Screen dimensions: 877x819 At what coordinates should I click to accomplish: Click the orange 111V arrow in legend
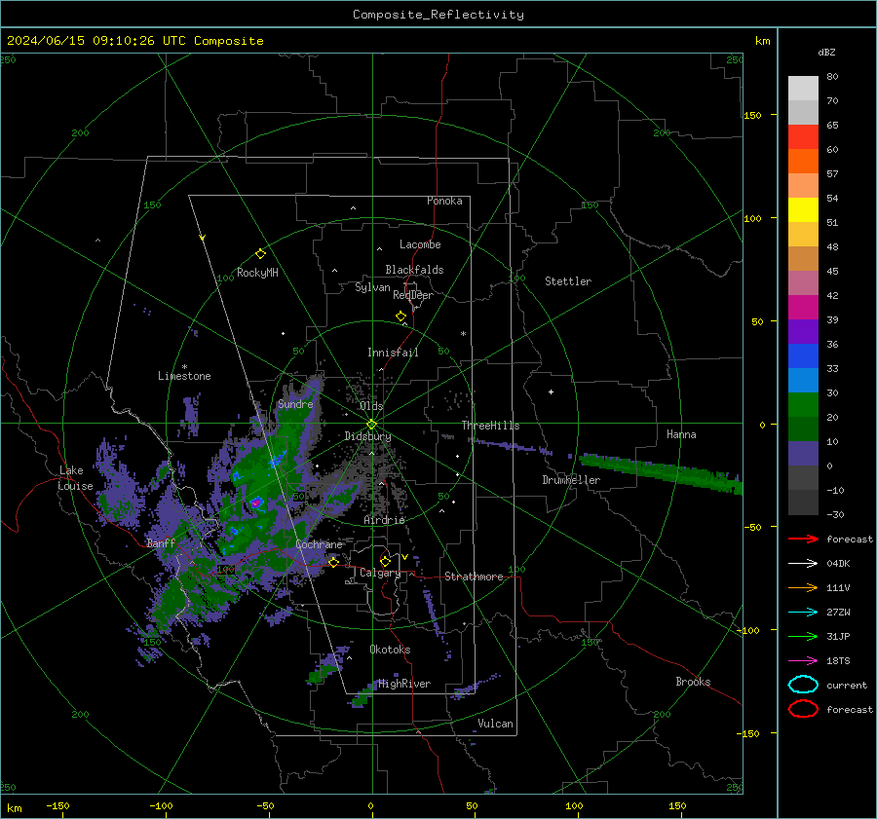(x=803, y=587)
